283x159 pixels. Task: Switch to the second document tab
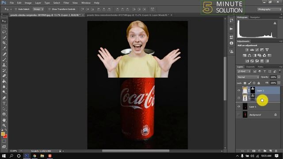click(x=128, y=15)
